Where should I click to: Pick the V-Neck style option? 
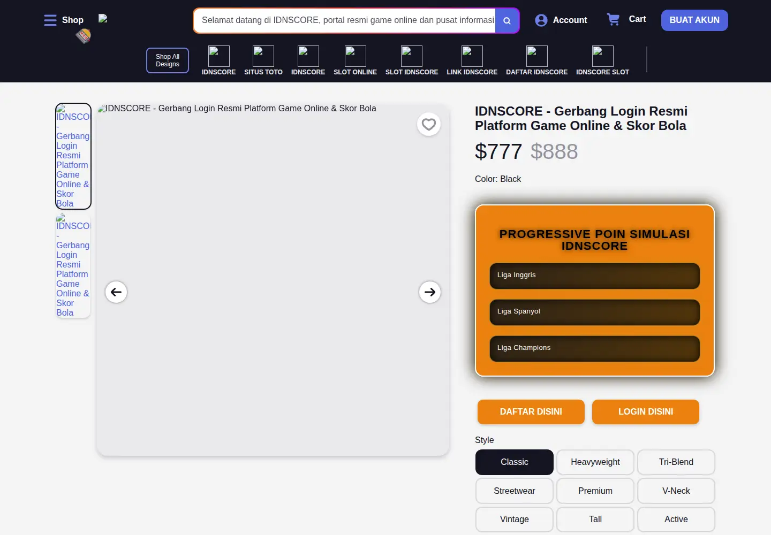point(676,491)
